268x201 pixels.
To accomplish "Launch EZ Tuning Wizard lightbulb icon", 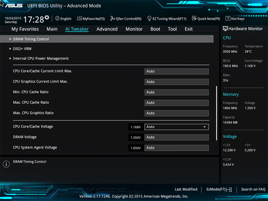I will click(149, 18).
